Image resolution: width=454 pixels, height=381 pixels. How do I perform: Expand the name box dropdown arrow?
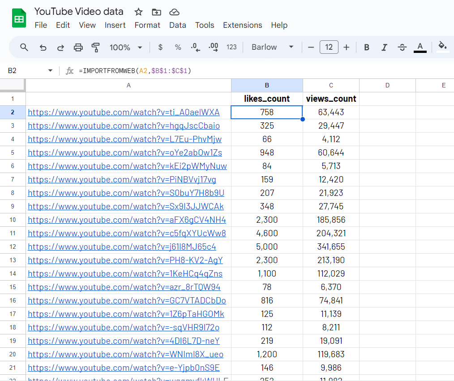pyautogui.click(x=50, y=71)
